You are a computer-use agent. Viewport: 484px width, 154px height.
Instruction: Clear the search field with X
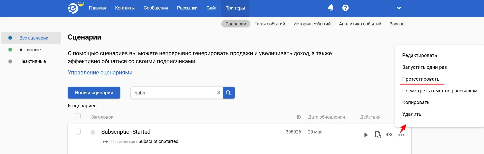click(x=219, y=93)
